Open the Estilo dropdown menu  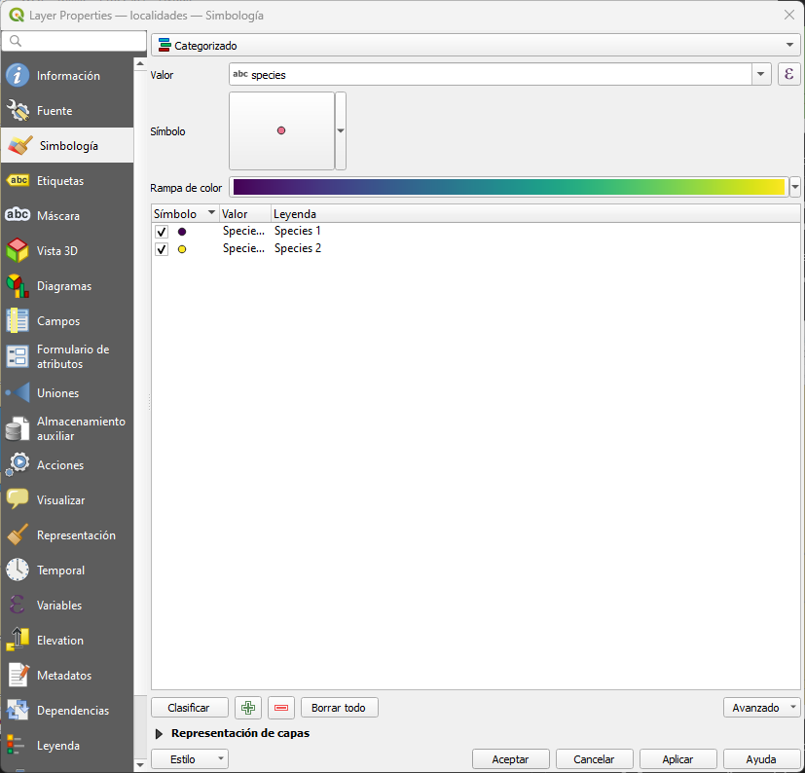tap(190, 759)
